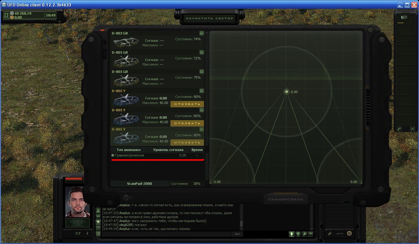Click anomaly list scroll-down arrow
Viewport: 419px width, 244px height.
pyautogui.click(x=207, y=179)
